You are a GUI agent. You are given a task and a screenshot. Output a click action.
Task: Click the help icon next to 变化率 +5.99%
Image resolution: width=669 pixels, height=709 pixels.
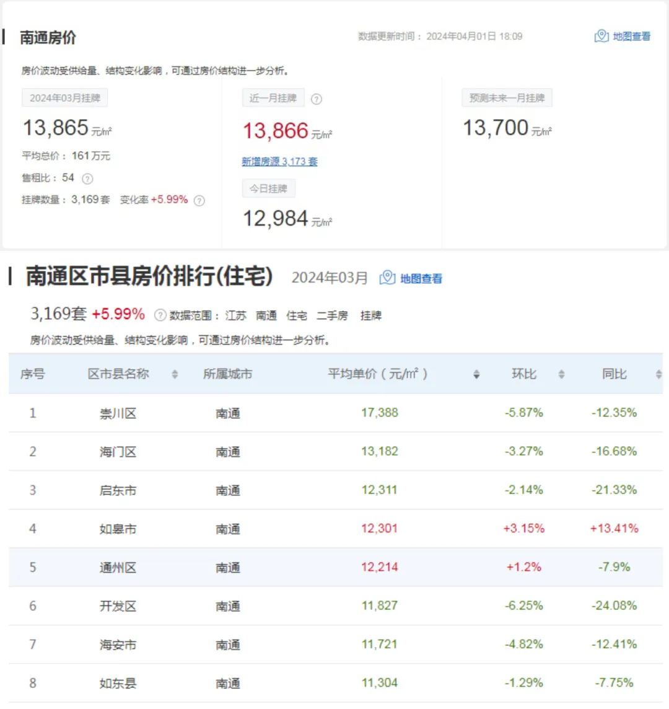point(198,201)
